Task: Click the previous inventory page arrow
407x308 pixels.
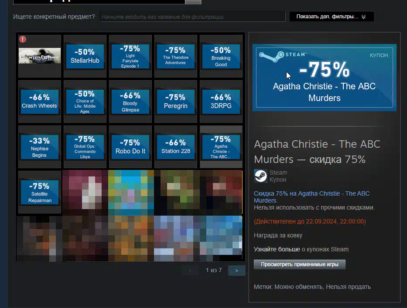Action: pyautogui.click(x=191, y=271)
